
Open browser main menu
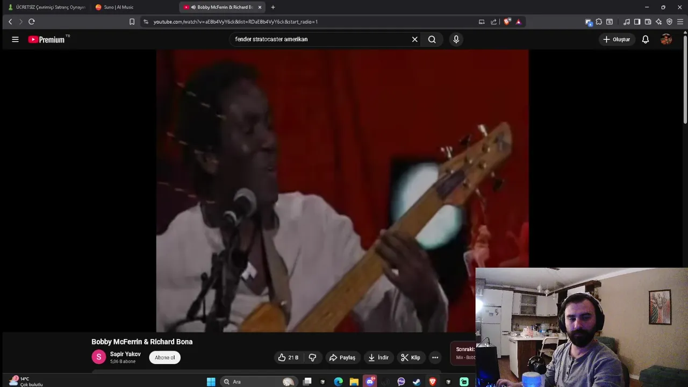point(680,21)
